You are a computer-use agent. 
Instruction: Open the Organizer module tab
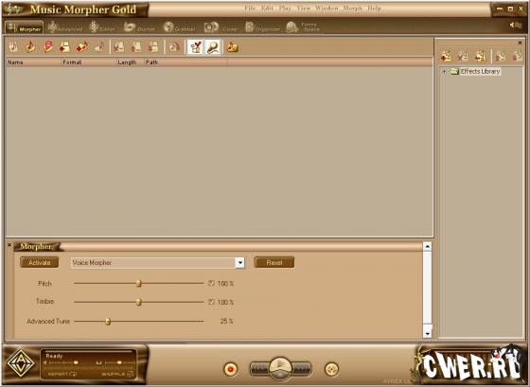(262, 27)
